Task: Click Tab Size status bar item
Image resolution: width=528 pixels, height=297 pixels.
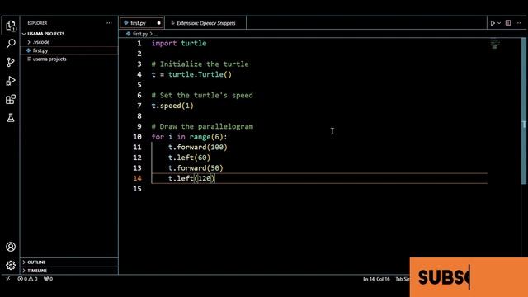Action: [x=403, y=279]
